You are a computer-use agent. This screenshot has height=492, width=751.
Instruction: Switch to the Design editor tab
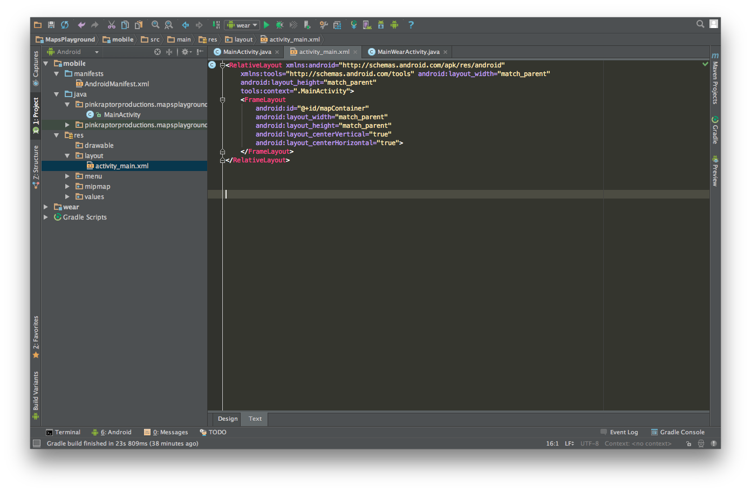228,419
